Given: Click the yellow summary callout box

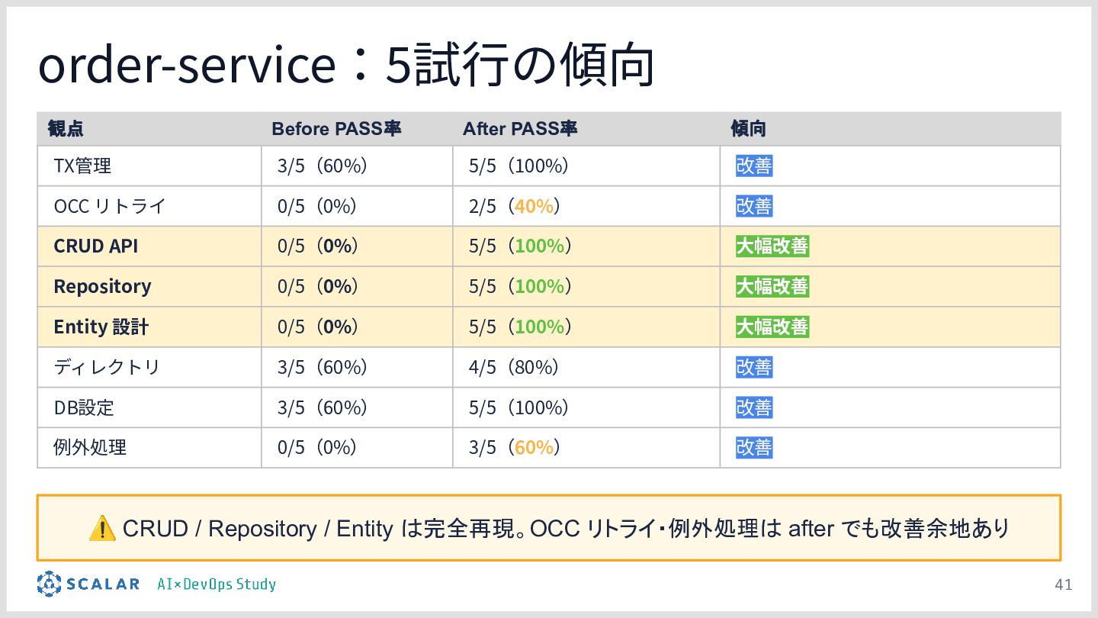Looking at the screenshot, I should 549,528.
